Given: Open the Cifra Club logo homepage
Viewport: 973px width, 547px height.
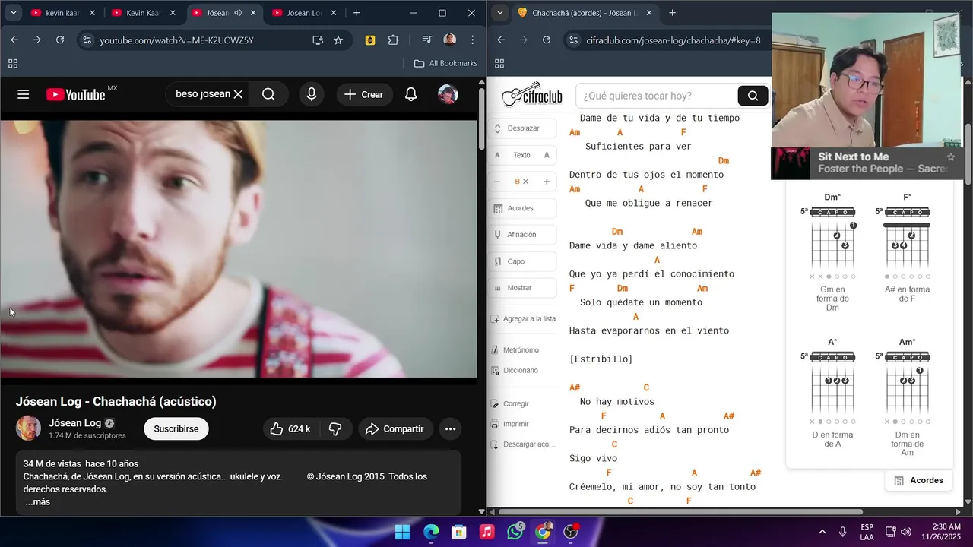Looking at the screenshot, I should (532, 95).
